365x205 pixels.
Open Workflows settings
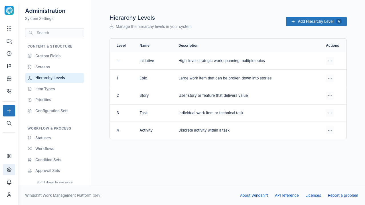(54, 149)
